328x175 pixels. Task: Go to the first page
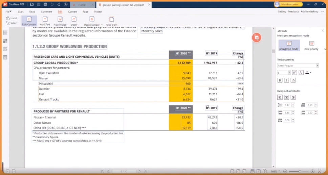coord(102,171)
